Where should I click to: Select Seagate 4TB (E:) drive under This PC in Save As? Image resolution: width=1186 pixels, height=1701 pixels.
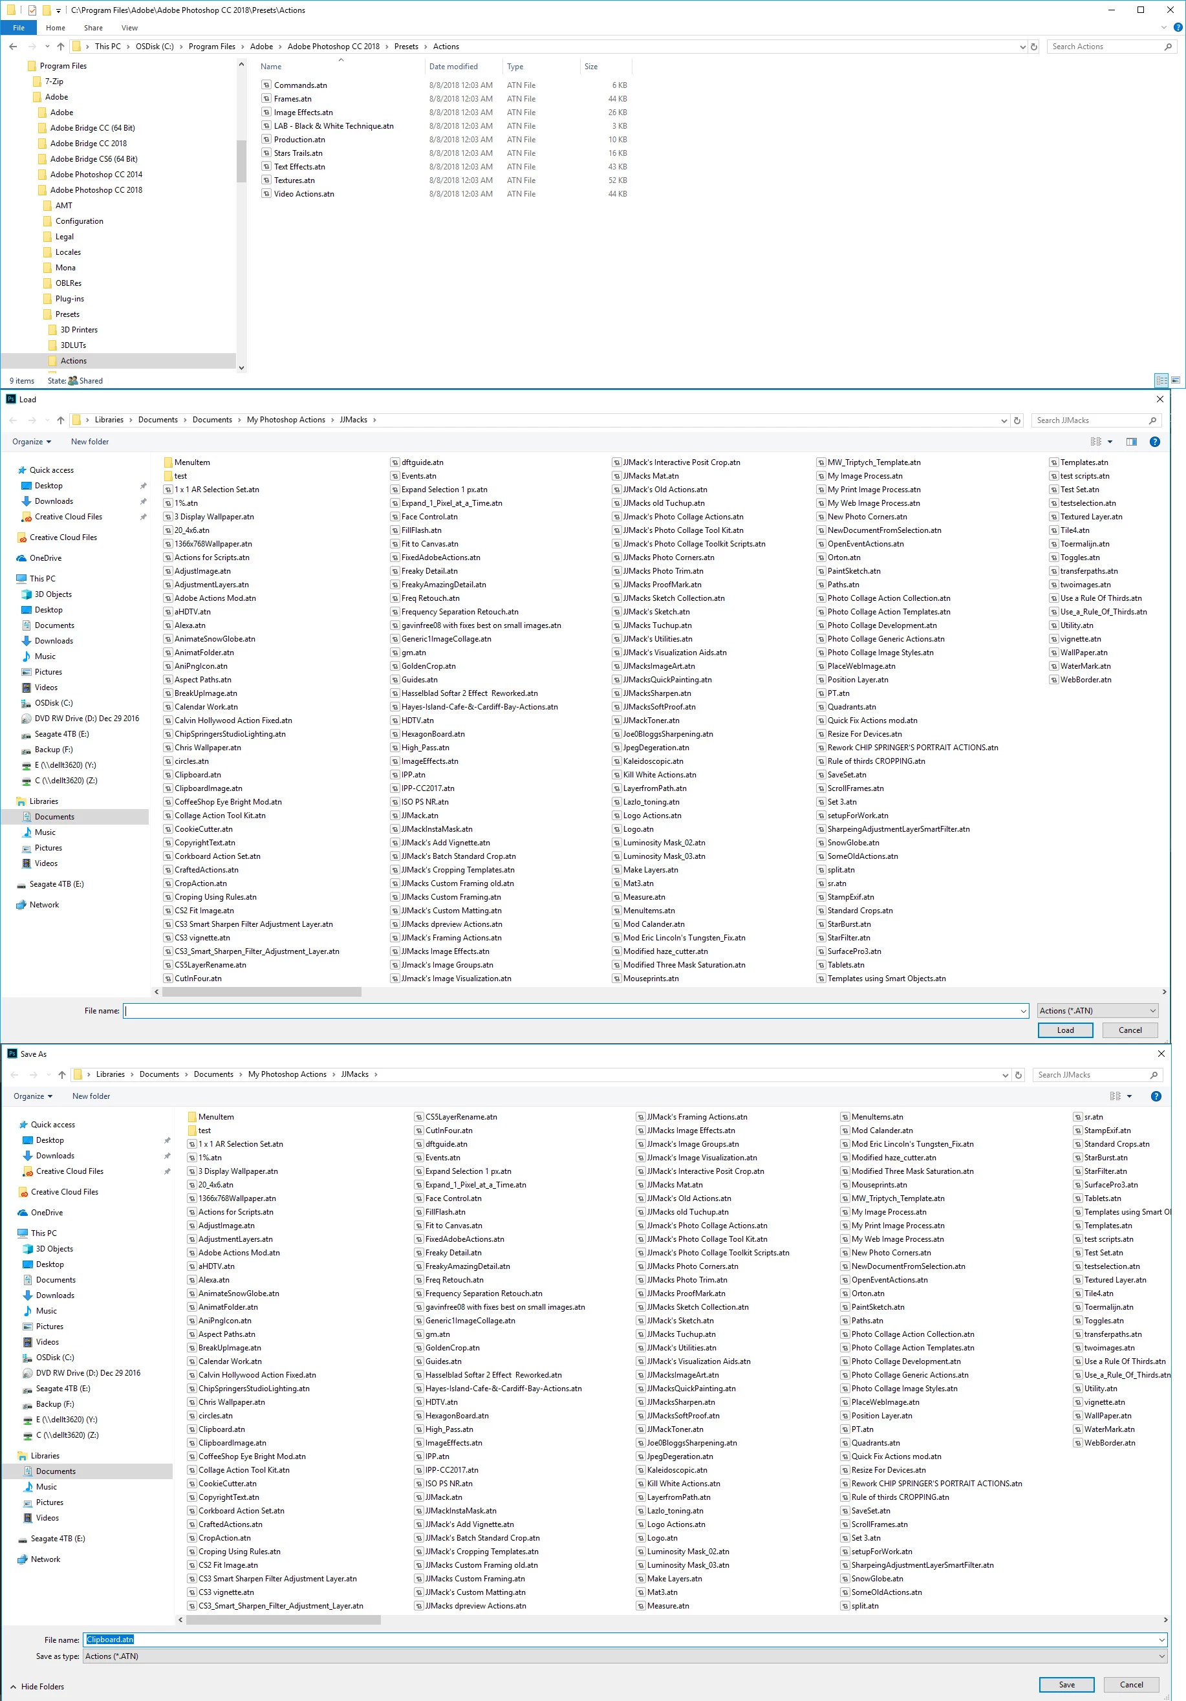click(63, 1389)
